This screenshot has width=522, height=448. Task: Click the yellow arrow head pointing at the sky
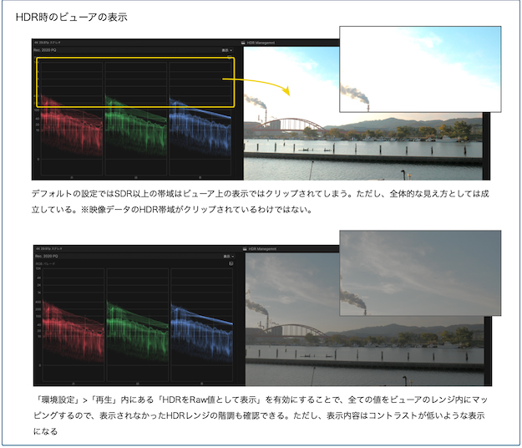click(287, 92)
